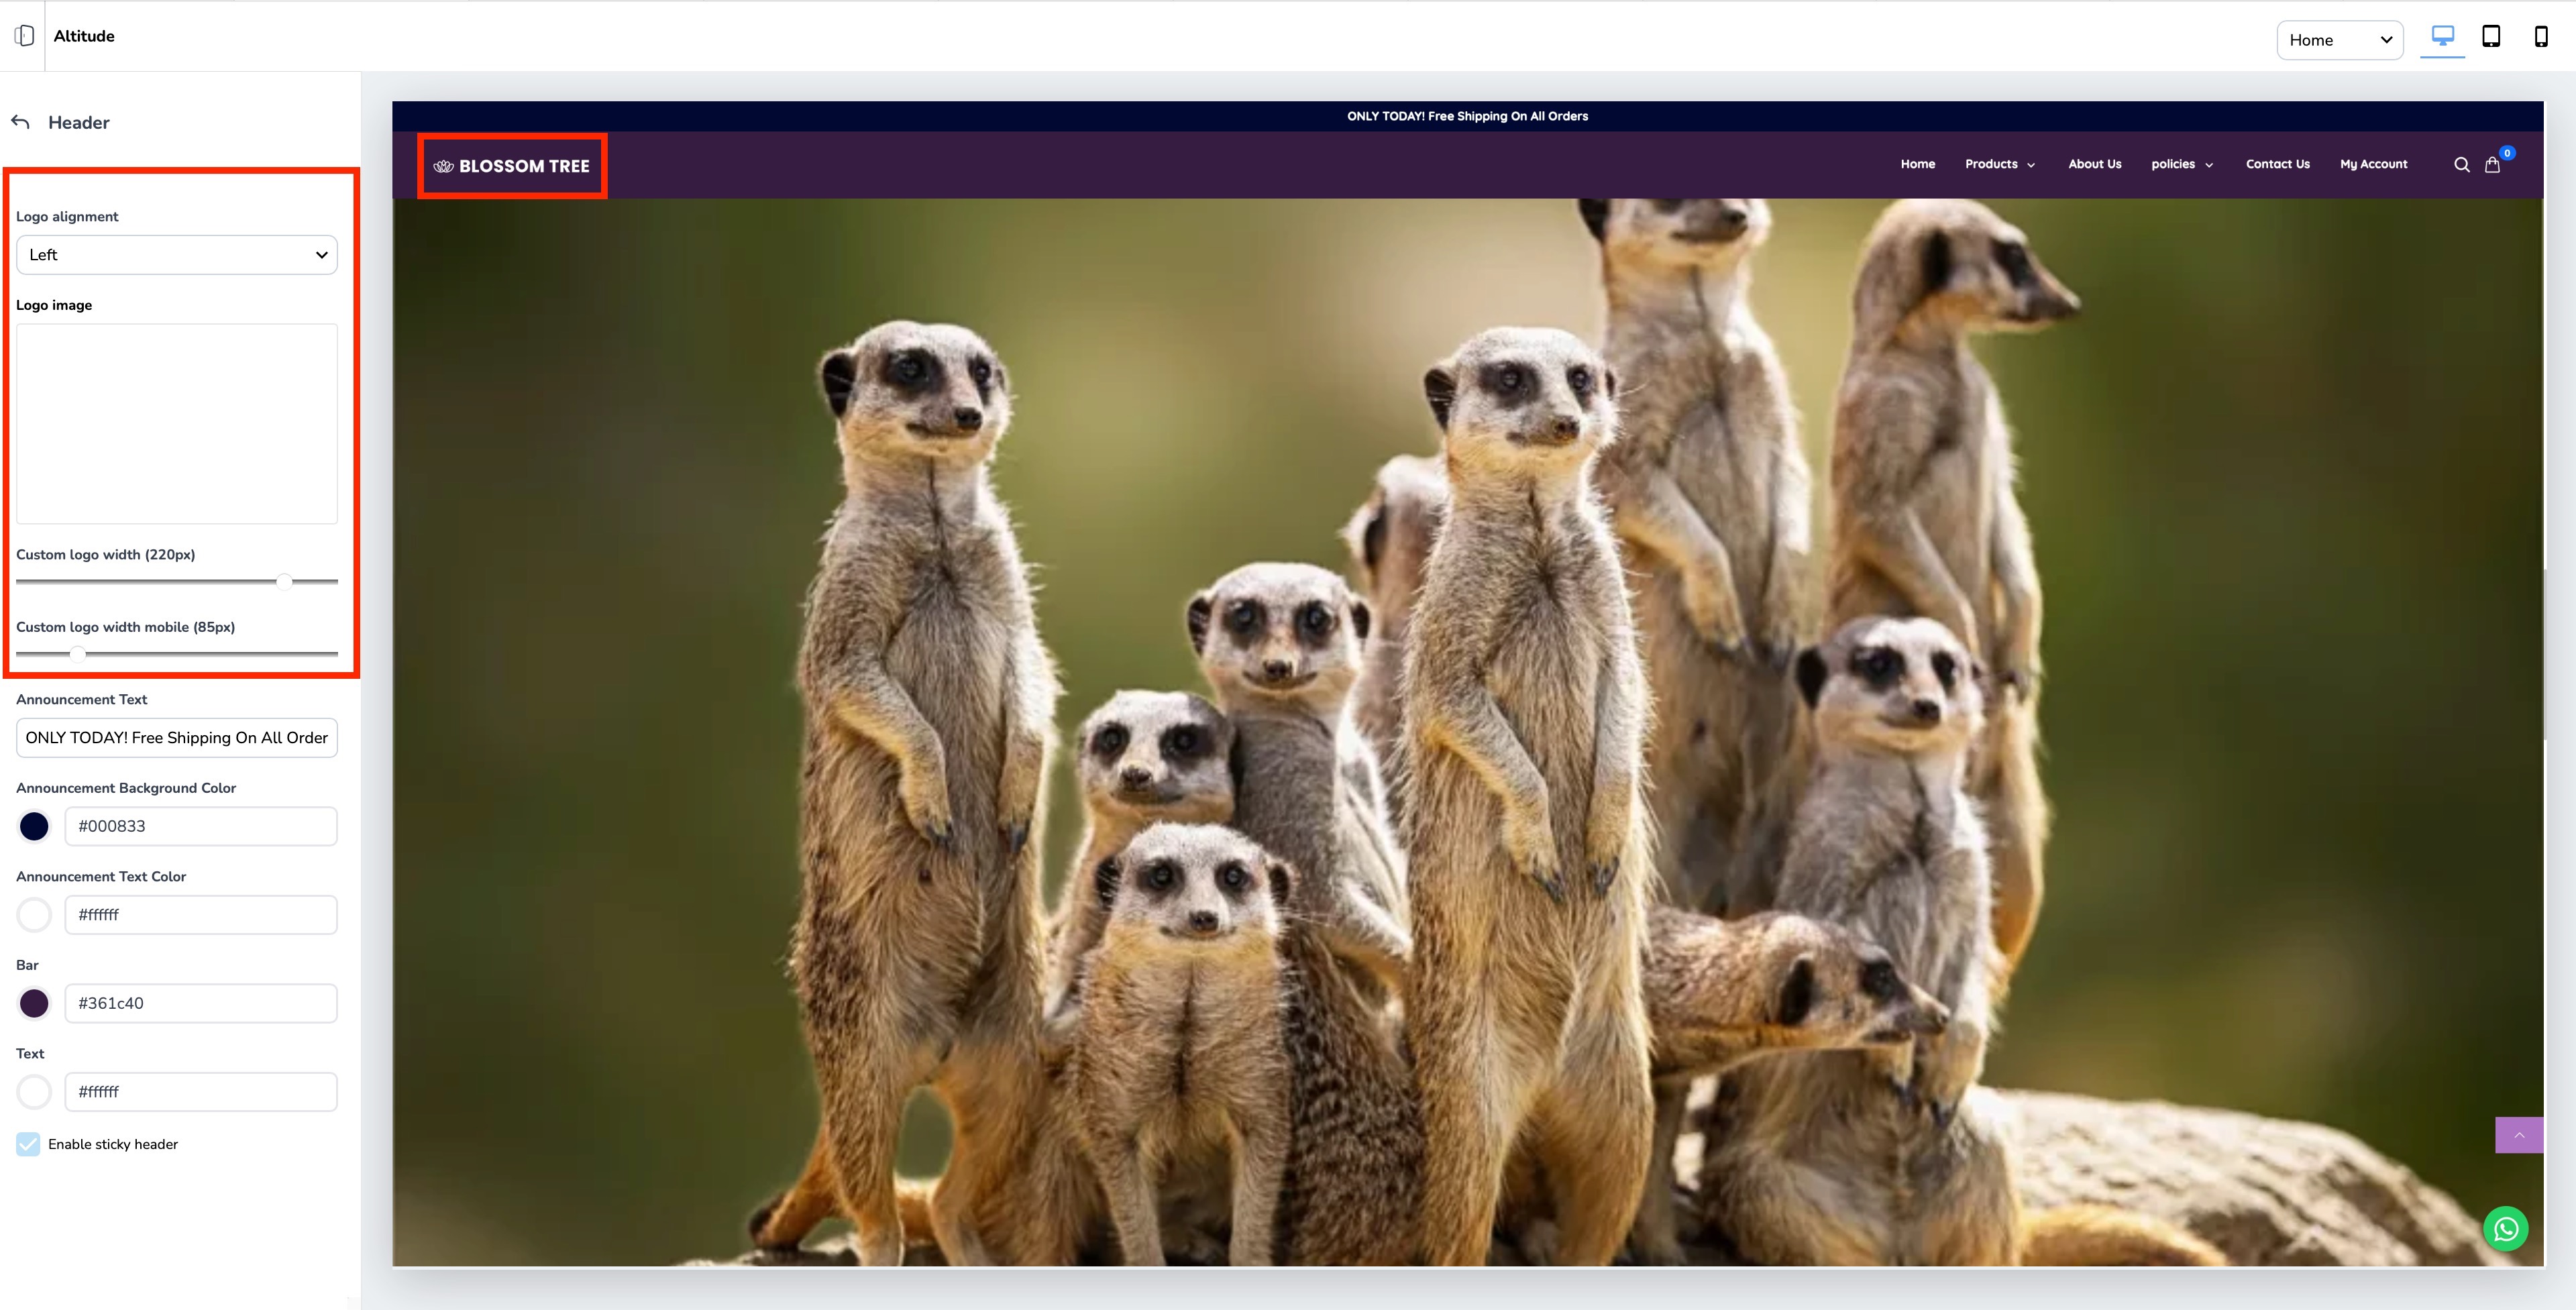Switch to desktop preview icon

point(2442,37)
